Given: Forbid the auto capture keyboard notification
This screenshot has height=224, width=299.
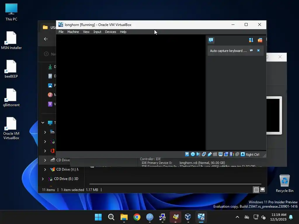Looking at the screenshot, I should tap(251, 50).
